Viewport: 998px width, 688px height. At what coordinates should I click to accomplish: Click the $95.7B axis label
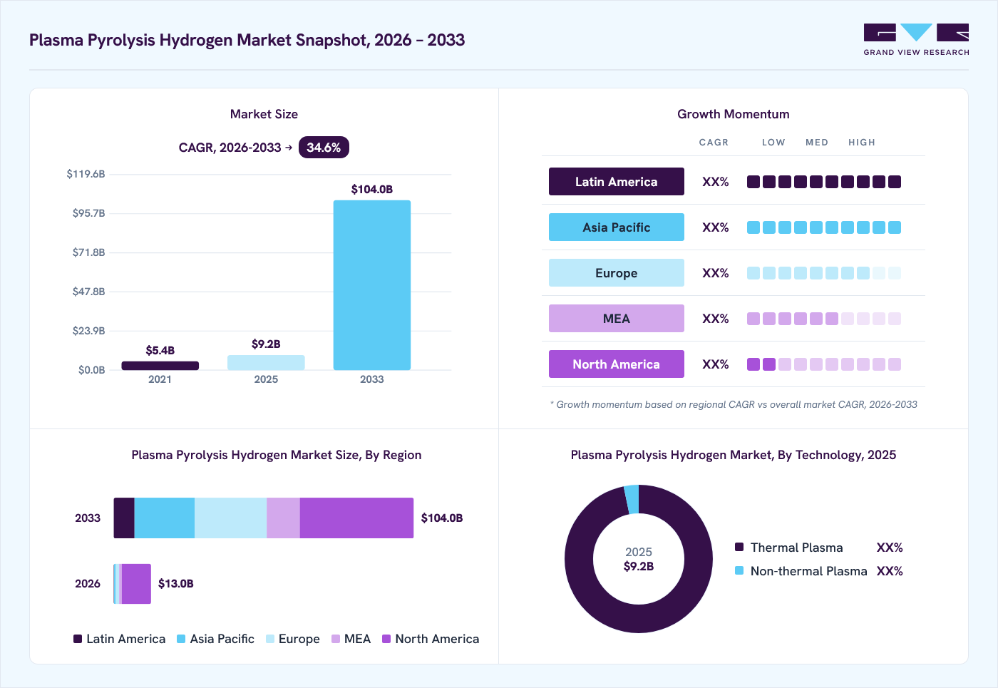(x=88, y=213)
